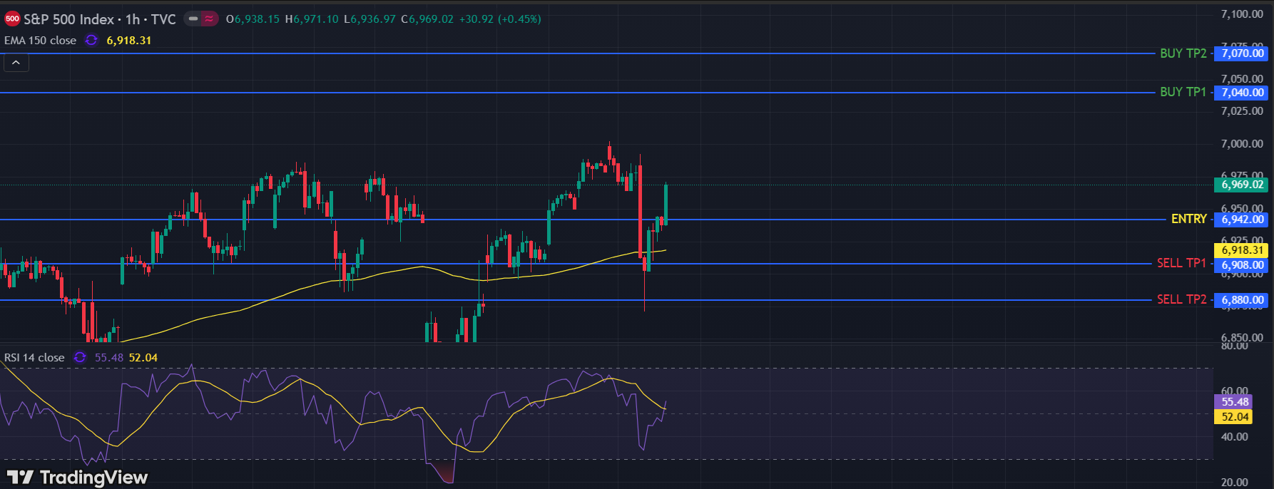Select the yellow ENTRY line label
Screen dimensions: 1274x489
tap(1188, 219)
